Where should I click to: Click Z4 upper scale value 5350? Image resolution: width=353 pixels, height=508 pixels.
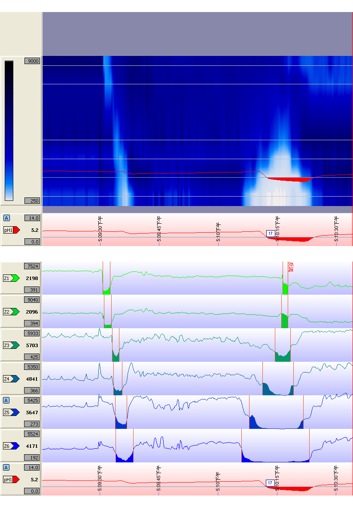coord(32,367)
